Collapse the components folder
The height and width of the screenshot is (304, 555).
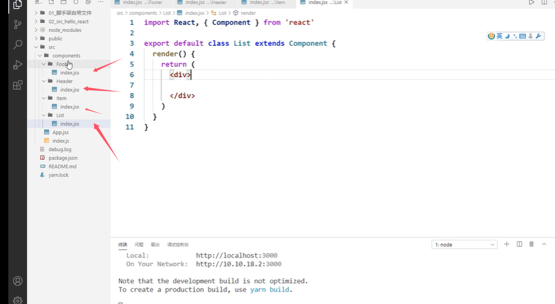pyautogui.click(x=66, y=55)
